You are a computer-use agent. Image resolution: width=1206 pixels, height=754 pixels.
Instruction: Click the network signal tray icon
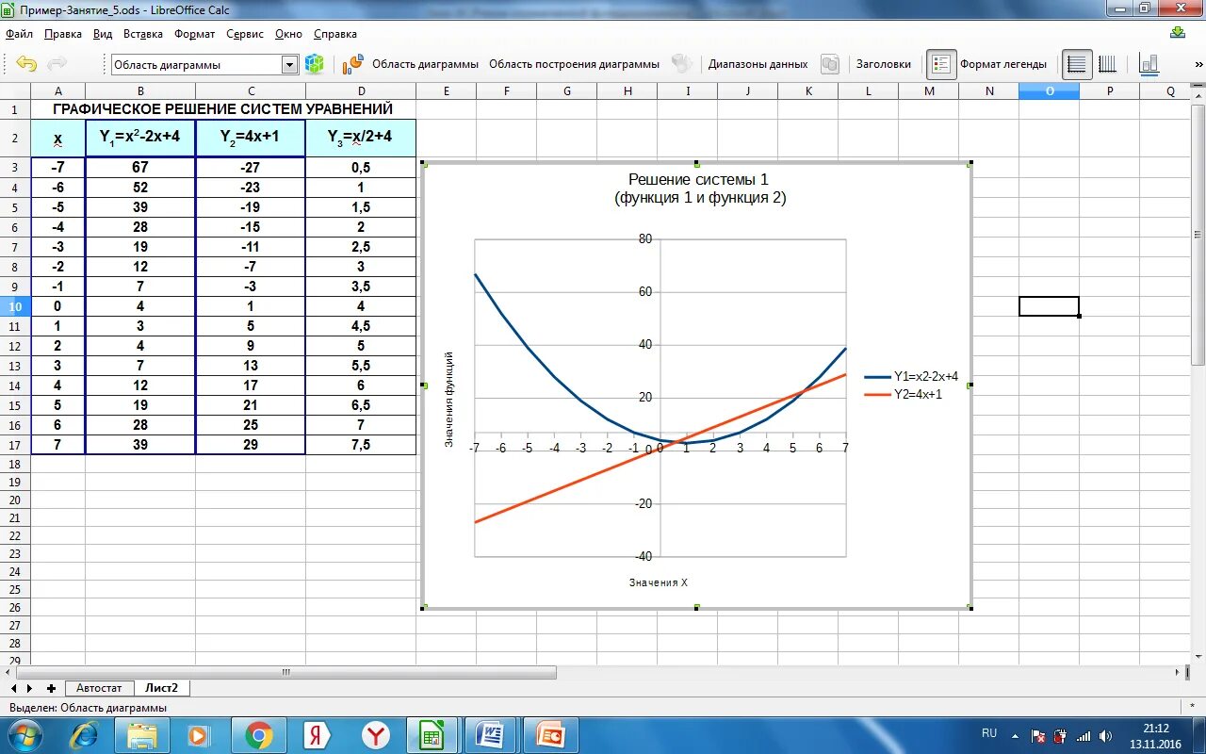pyautogui.click(x=1084, y=736)
